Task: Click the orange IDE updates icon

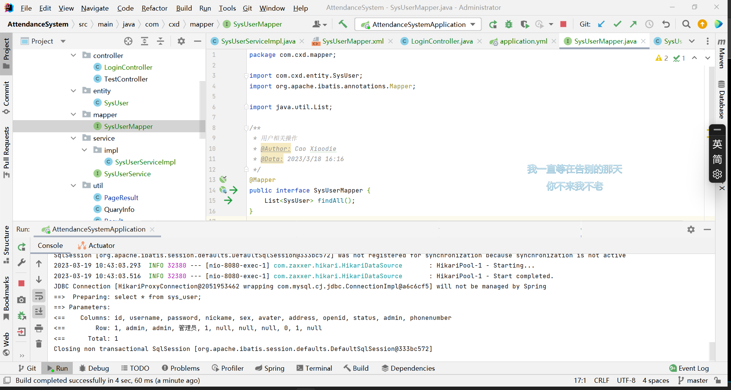Action: tap(702, 24)
